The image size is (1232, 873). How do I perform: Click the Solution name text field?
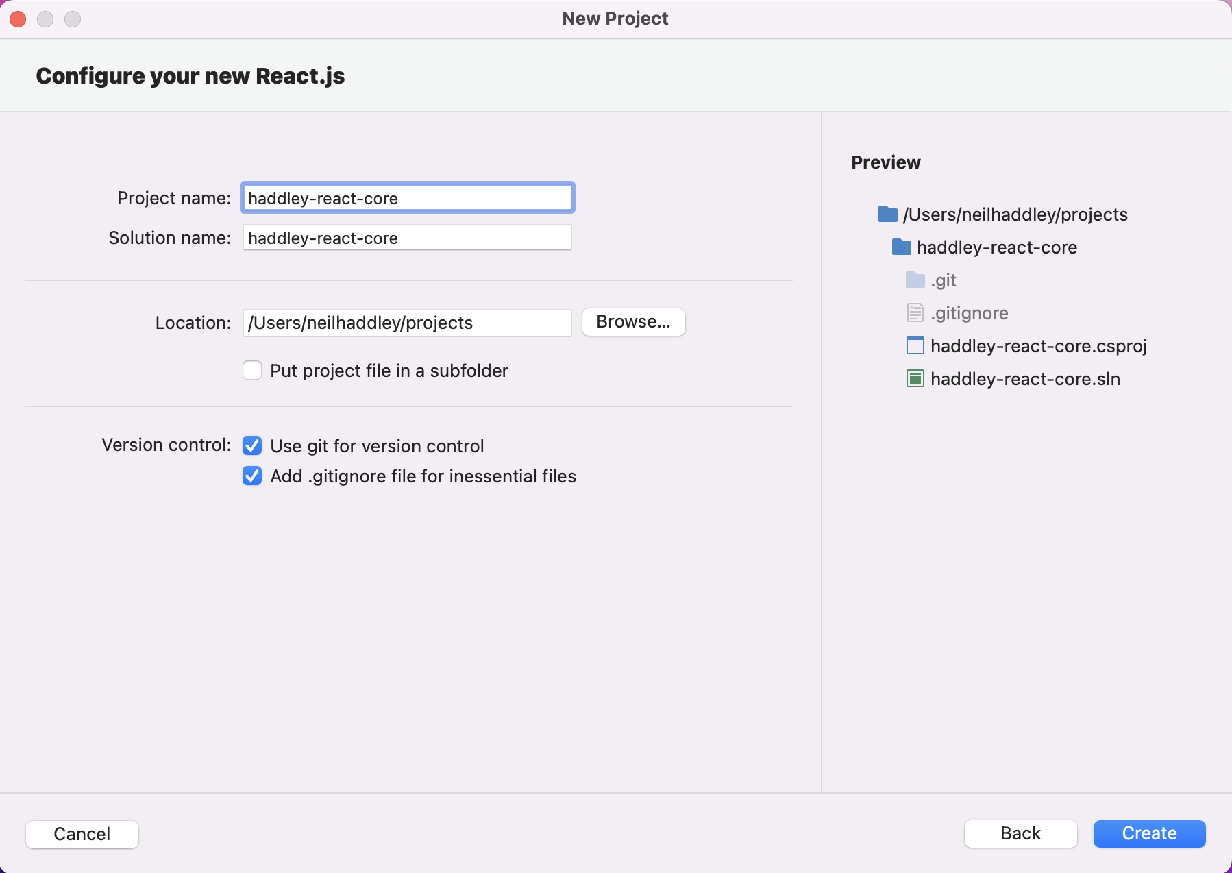point(407,238)
